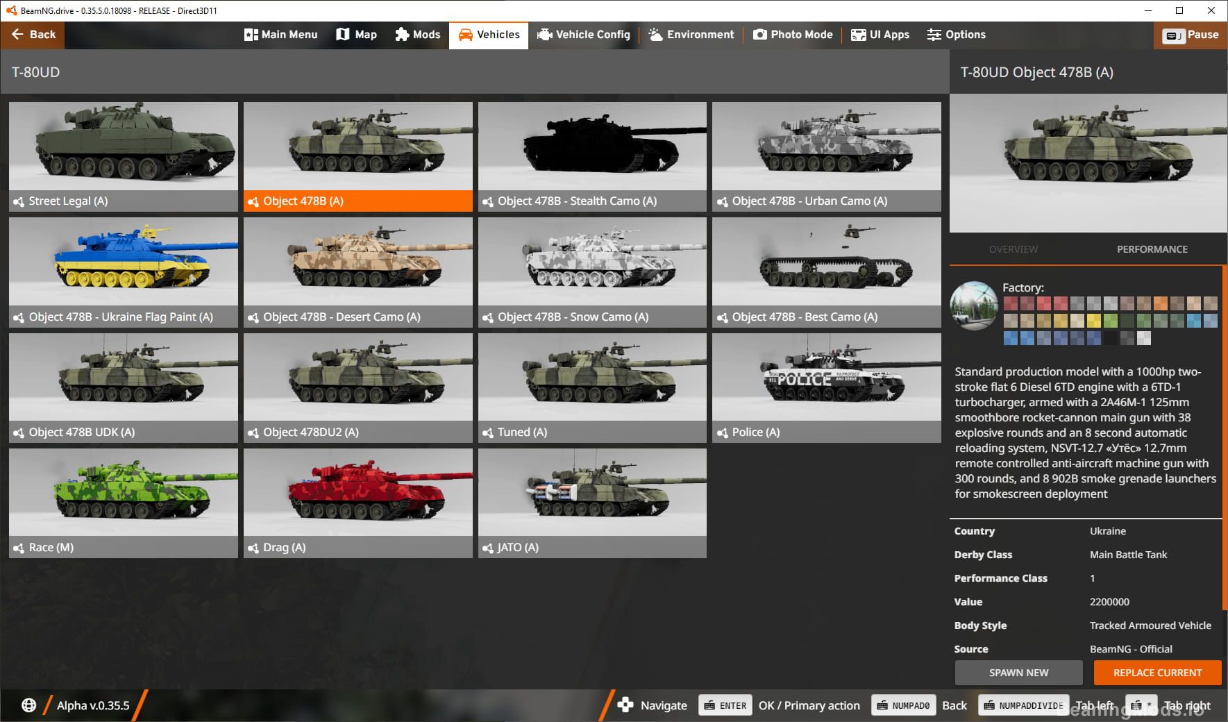
Task: Click the globe icon in bottom bar
Action: (28, 705)
